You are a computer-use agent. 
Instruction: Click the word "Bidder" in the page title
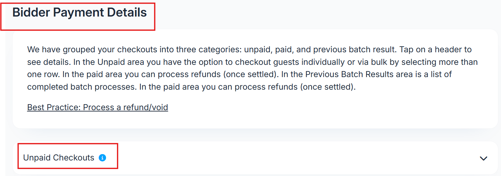pyautogui.click(x=31, y=13)
